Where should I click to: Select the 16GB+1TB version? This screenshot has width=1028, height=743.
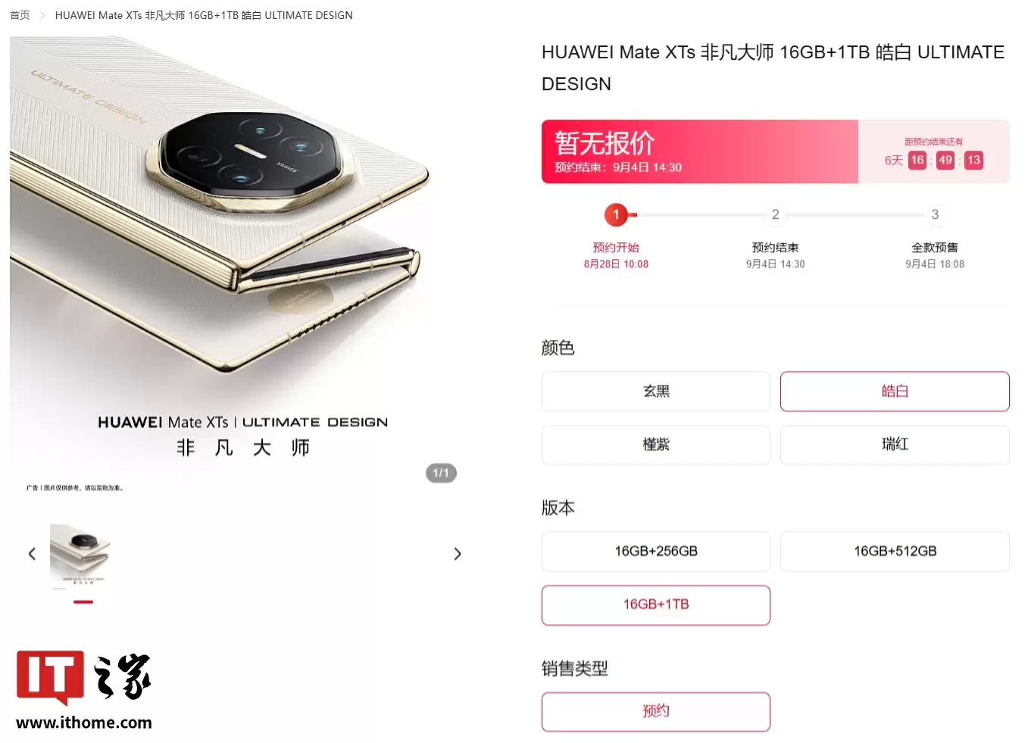[656, 605]
